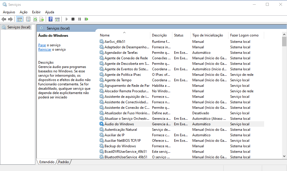Click the scroll up arrow of the services list
Screen dimensions: 287x171
pos(284,34)
